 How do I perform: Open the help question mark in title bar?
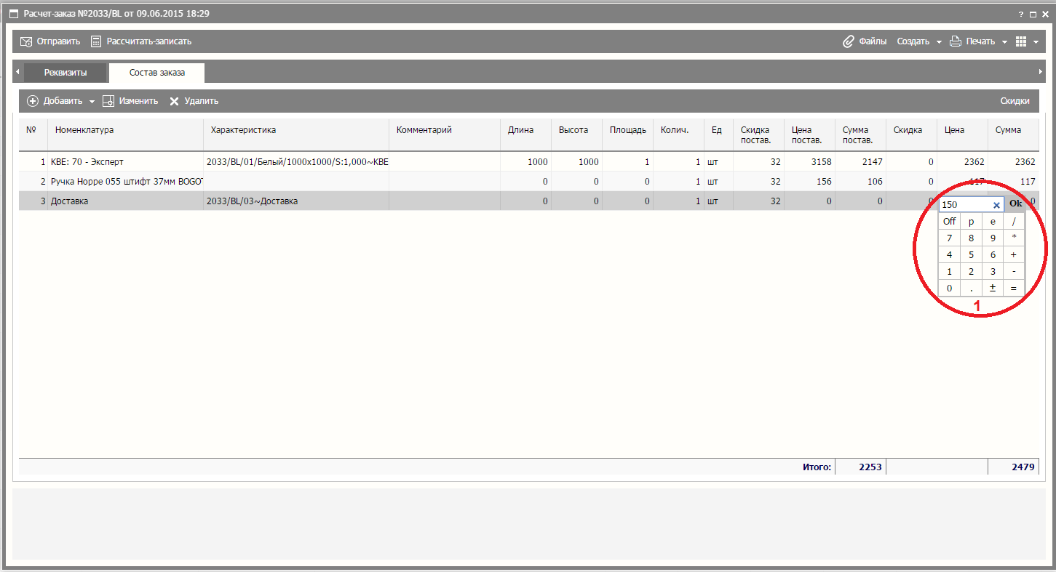click(x=1021, y=14)
